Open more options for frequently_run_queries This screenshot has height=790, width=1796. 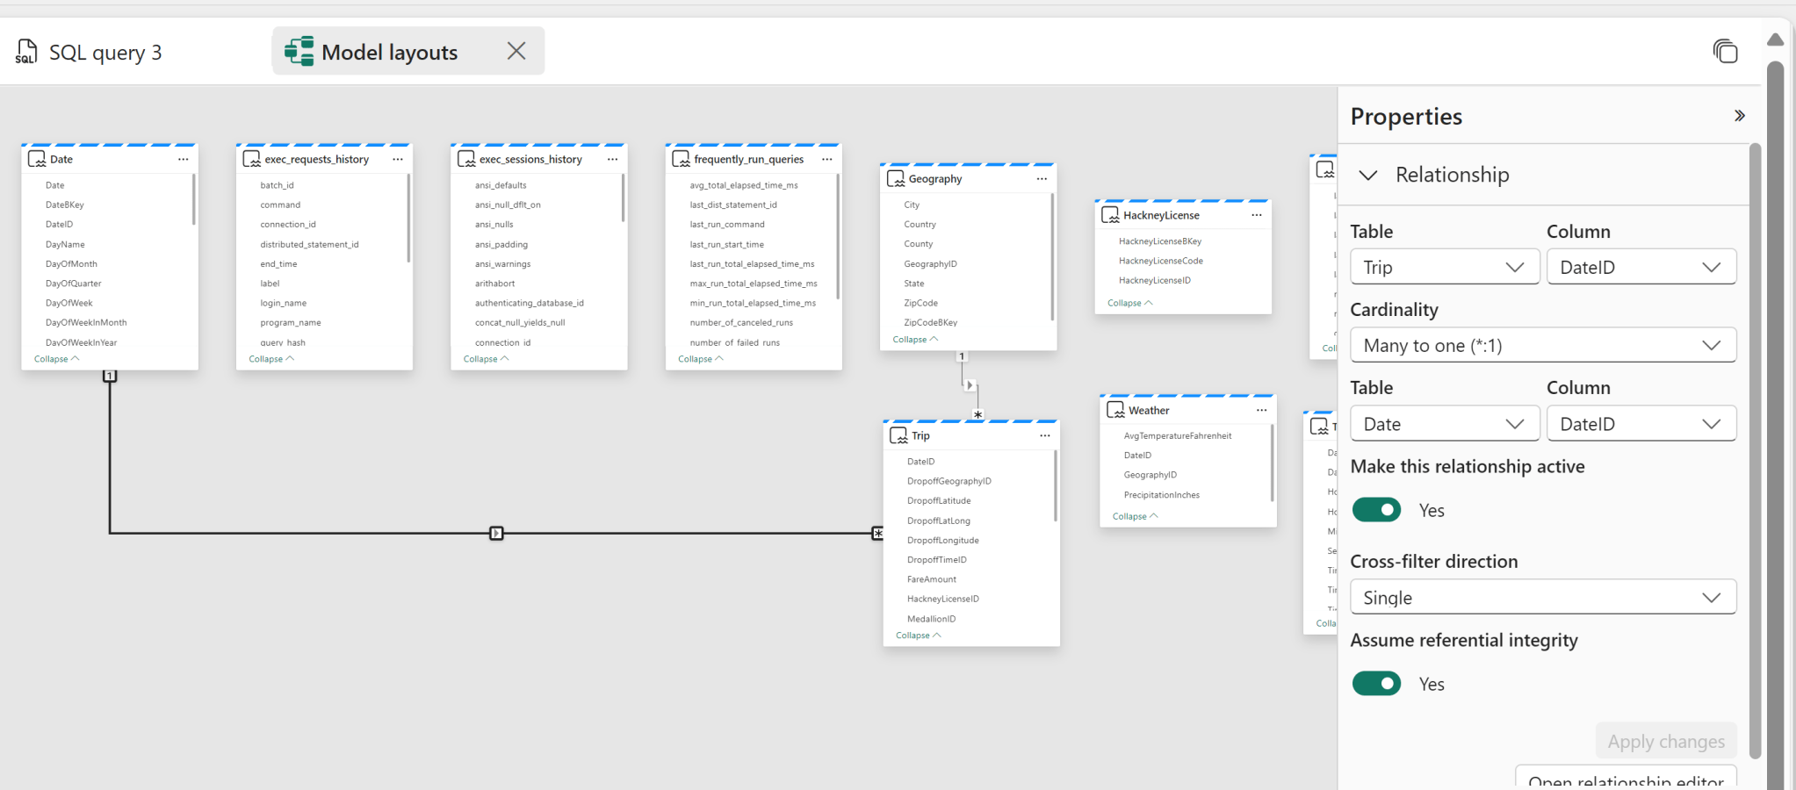[x=826, y=159]
